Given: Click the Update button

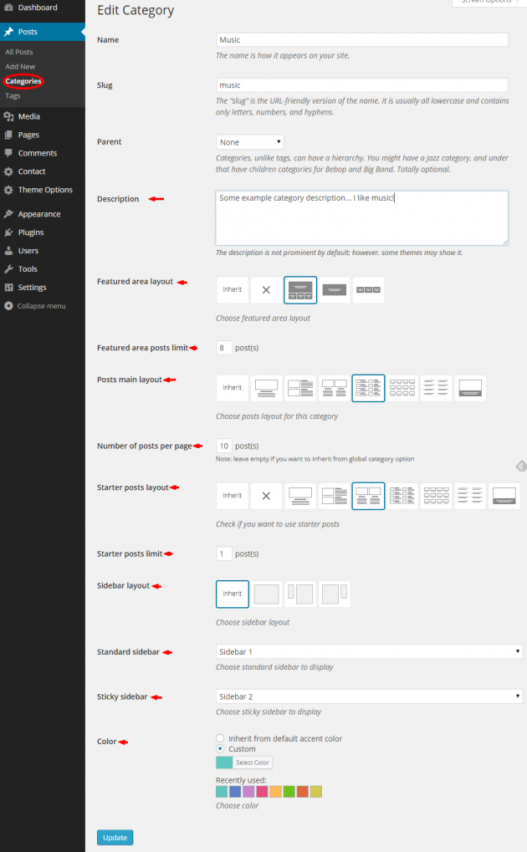Looking at the screenshot, I should tap(115, 837).
